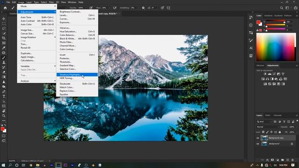Create new fill or adjustment layer icon
Viewport: 299px width, 168px height.
[278, 160]
